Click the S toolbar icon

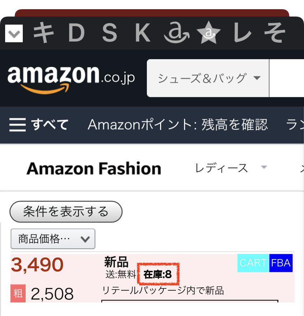(109, 33)
